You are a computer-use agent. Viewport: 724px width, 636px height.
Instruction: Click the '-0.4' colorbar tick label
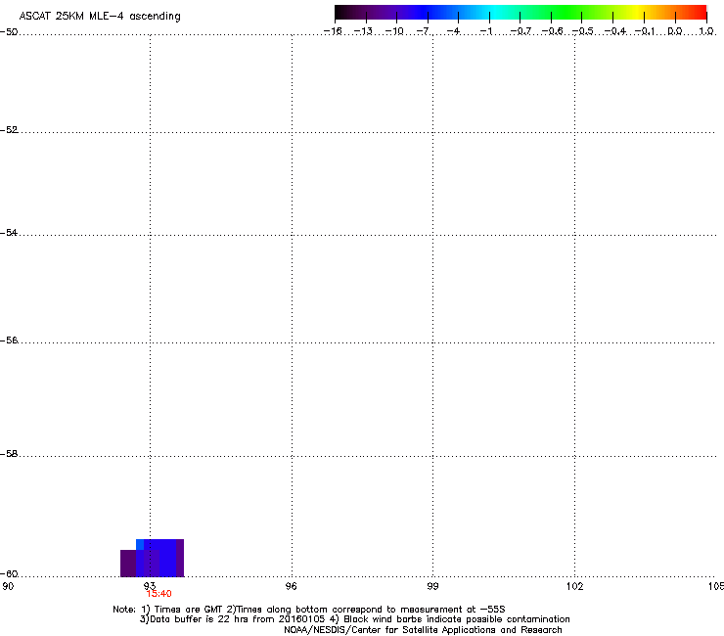[x=615, y=31]
